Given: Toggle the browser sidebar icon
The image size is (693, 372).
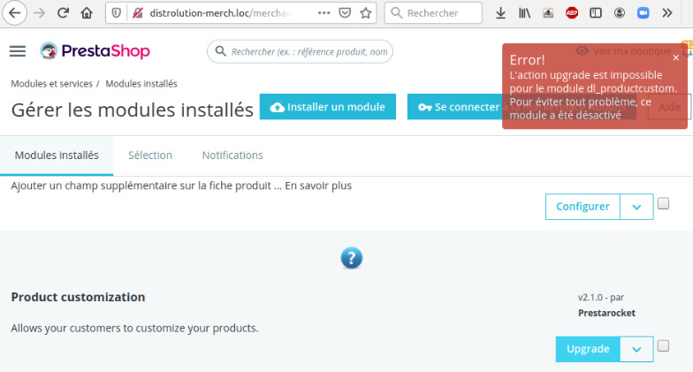Looking at the screenshot, I should [x=596, y=13].
